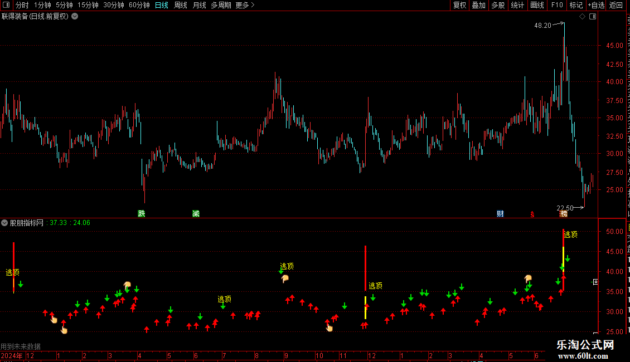The image size is (630, 362).
Task: Select the 30分钟 period
Action: [x=114, y=5]
